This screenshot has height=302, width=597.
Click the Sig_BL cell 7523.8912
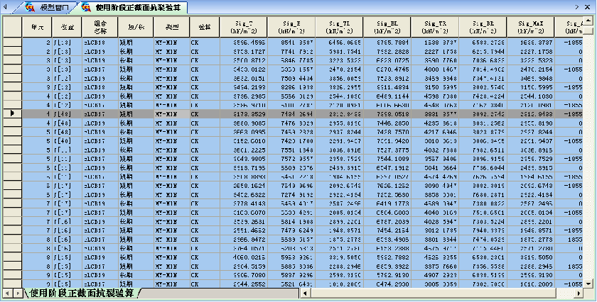point(387,79)
